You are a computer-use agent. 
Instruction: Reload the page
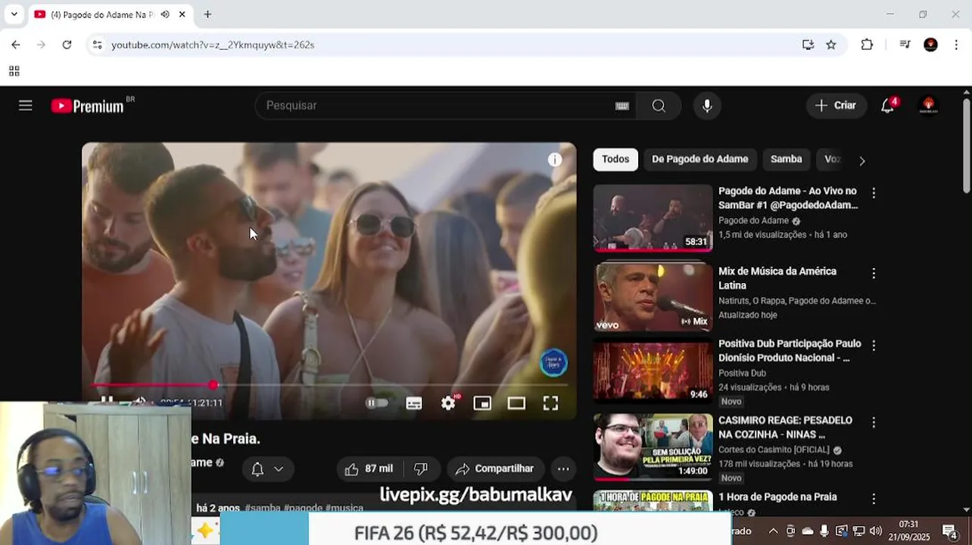(x=67, y=45)
